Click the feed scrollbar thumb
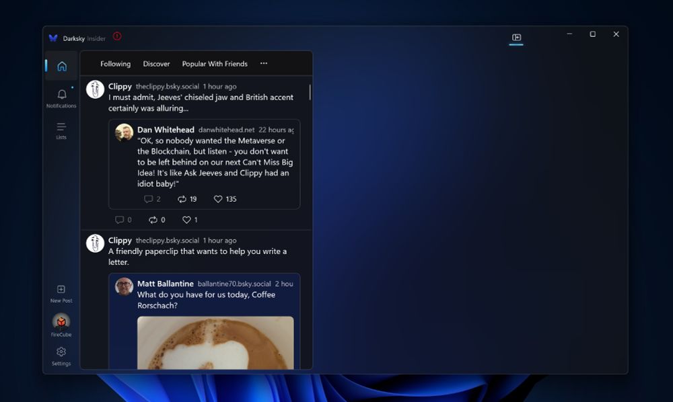The height and width of the screenshot is (402, 673). tap(310, 93)
